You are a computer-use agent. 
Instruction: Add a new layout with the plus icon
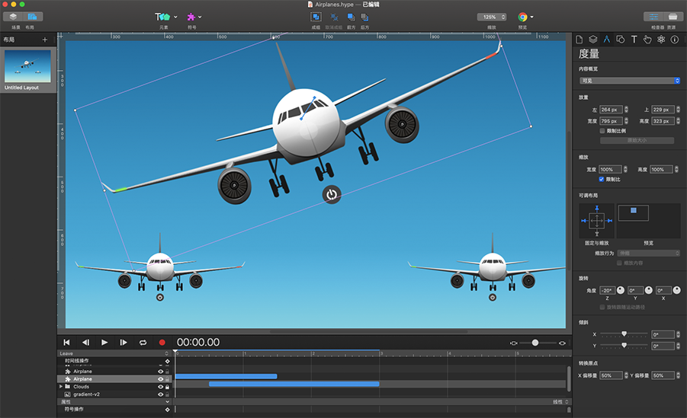pos(45,40)
